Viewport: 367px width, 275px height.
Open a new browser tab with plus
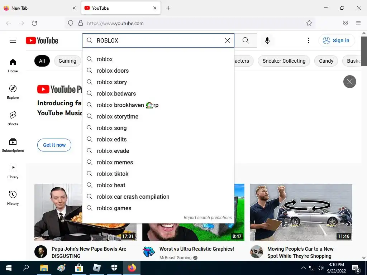pos(168,8)
